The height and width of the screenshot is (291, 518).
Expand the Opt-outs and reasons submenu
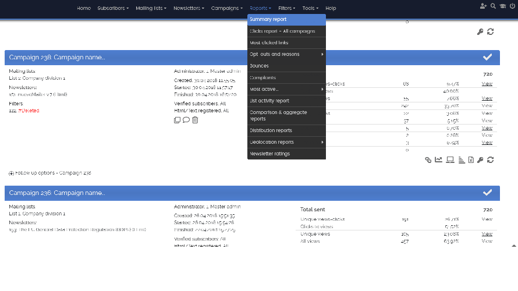[286, 54]
